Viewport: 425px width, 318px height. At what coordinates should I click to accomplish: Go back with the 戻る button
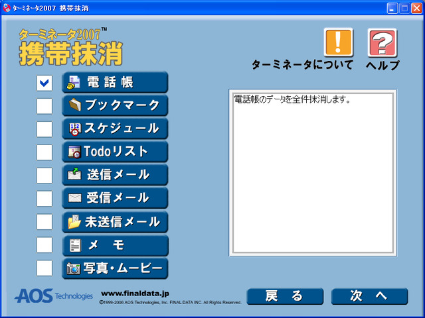pos(285,296)
